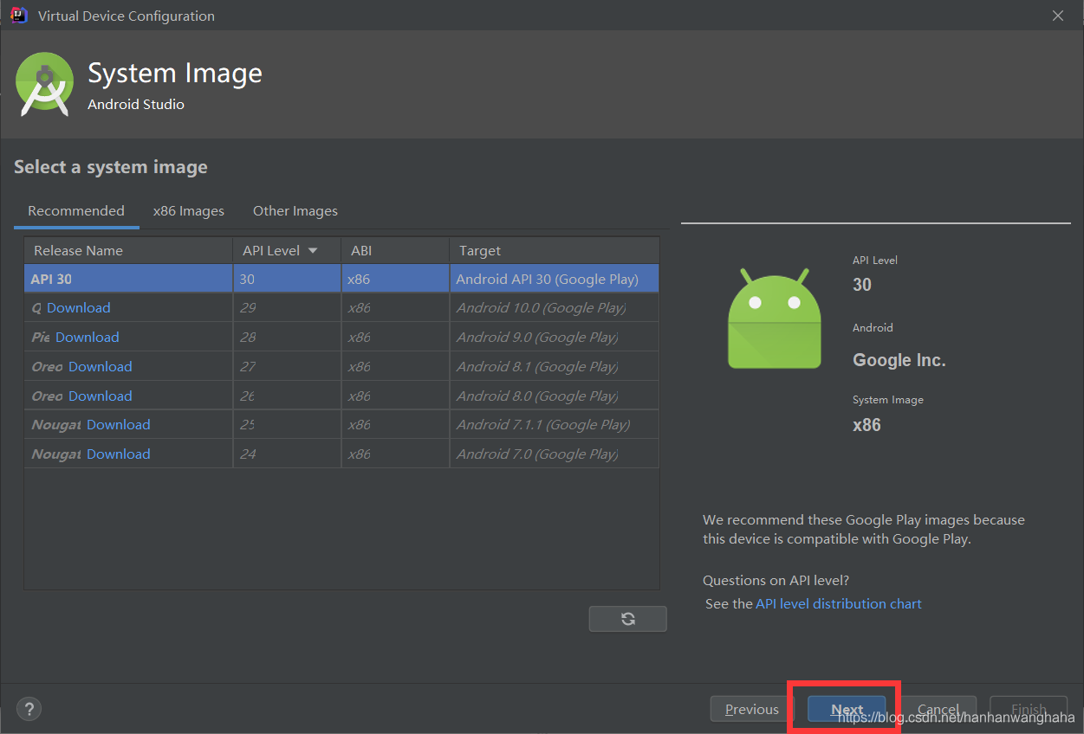Click the Previous button

point(751,708)
